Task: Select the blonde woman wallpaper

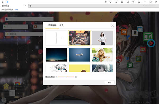Action: (x=102, y=55)
